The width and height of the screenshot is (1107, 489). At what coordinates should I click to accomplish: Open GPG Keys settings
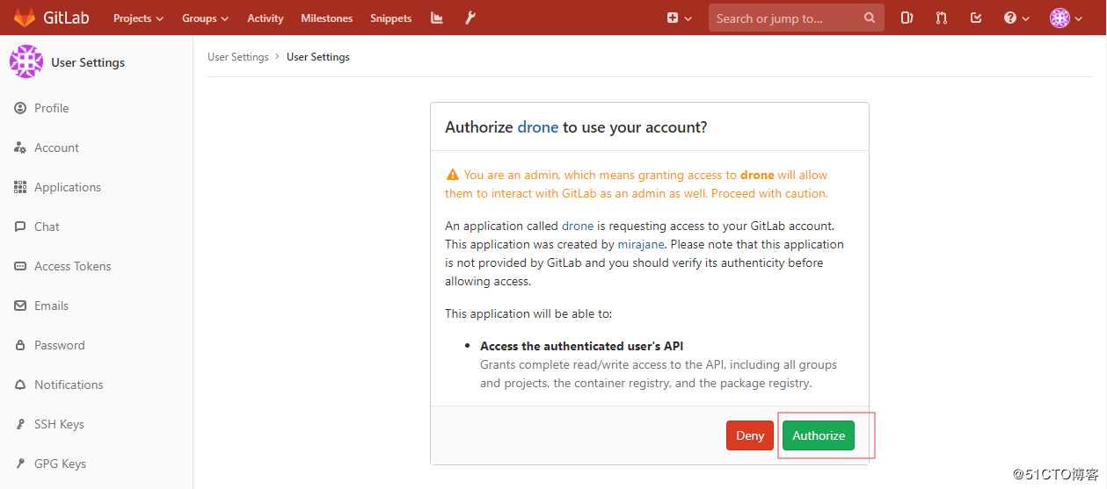(60, 464)
